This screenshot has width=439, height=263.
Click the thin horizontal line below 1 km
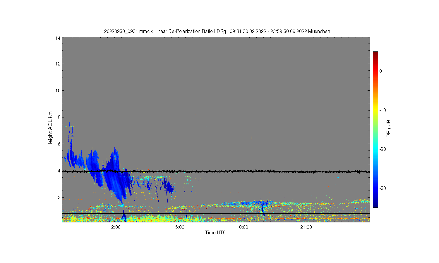coord(216,214)
